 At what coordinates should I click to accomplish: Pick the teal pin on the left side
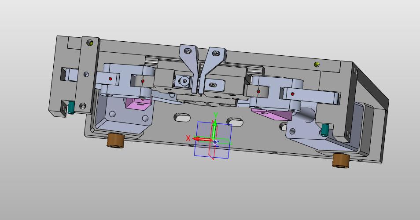click(x=71, y=108)
